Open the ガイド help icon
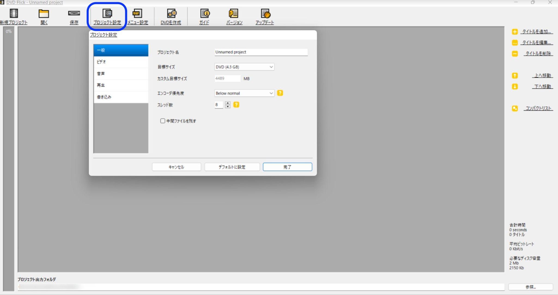Viewport: 558px width, 295px height. [x=204, y=13]
